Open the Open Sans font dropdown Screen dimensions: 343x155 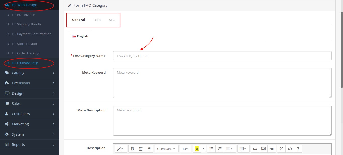point(166,149)
